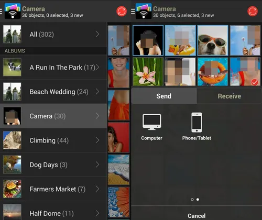Open the Half Dome album thumbnail
The width and height of the screenshot is (262, 220).
pyautogui.click(x=12, y=212)
